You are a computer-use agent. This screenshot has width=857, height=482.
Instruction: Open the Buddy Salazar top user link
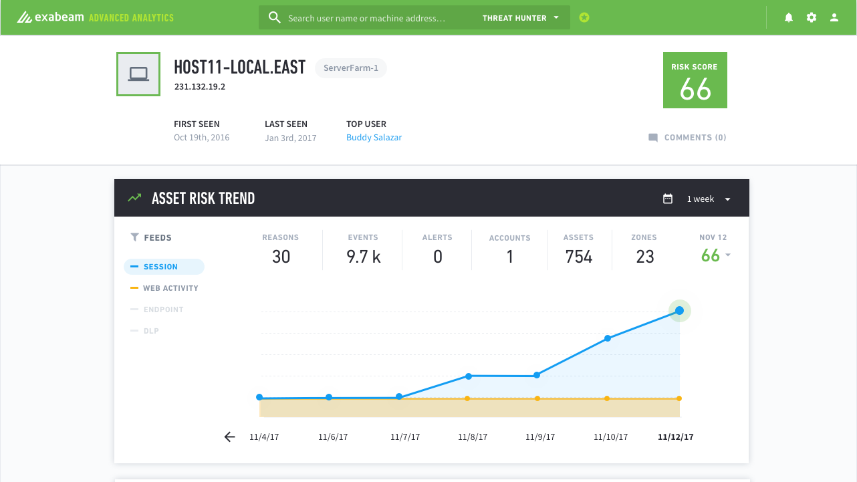[374, 138]
